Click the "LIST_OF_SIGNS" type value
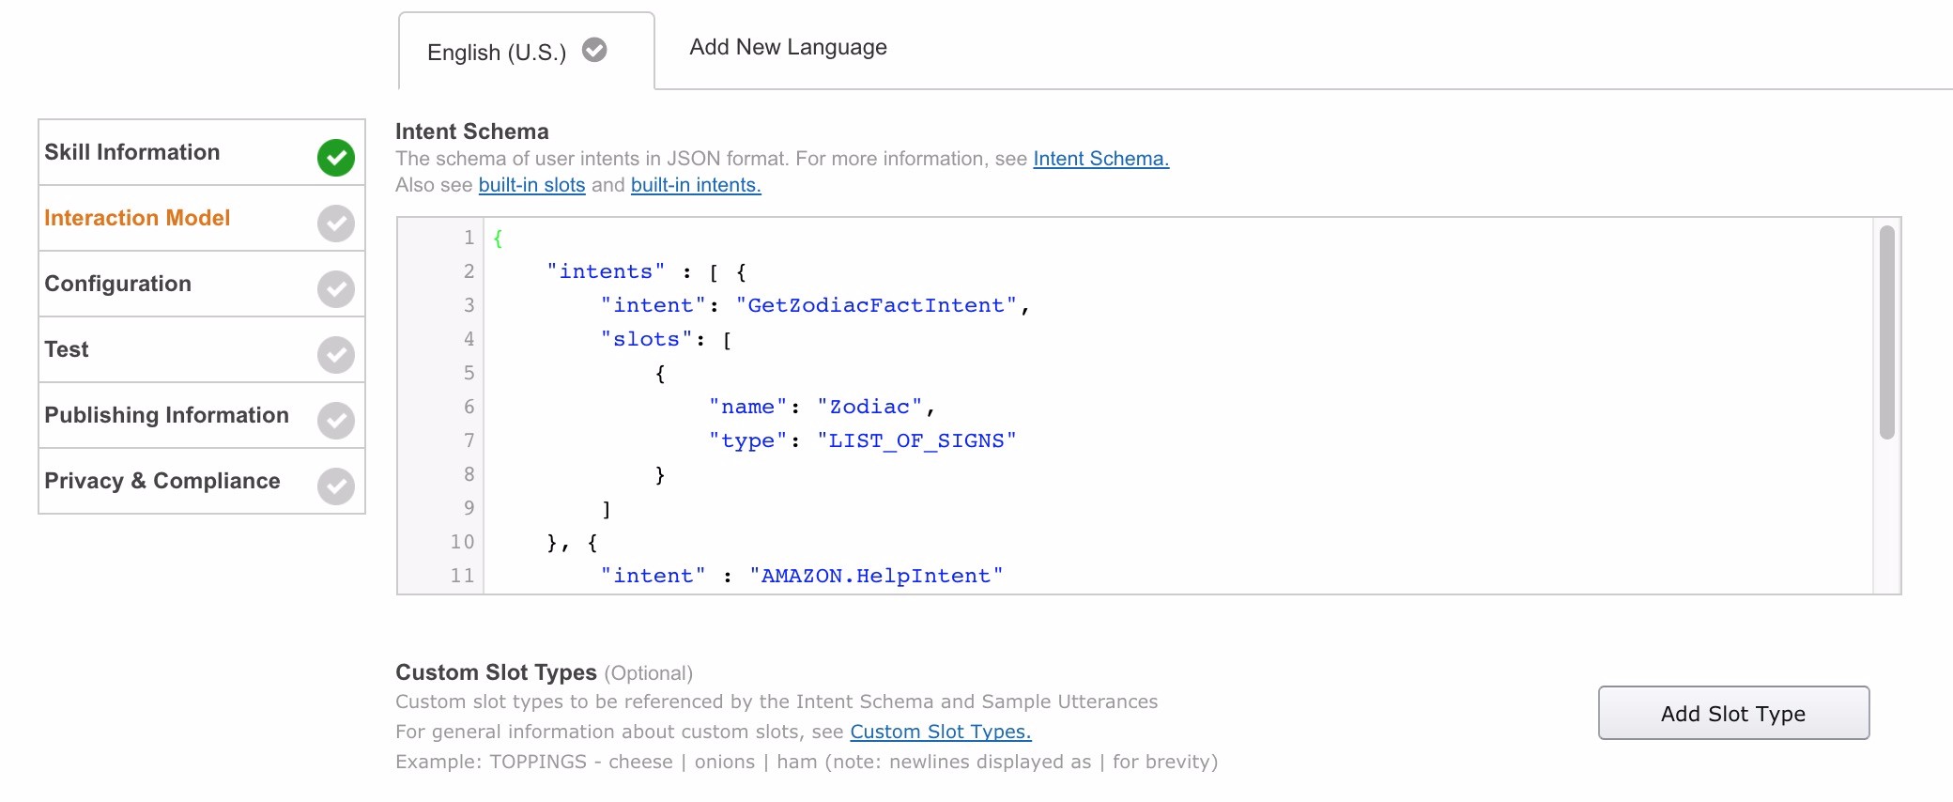Image resolution: width=1953 pixels, height=802 pixels. [x=916, y=440]
